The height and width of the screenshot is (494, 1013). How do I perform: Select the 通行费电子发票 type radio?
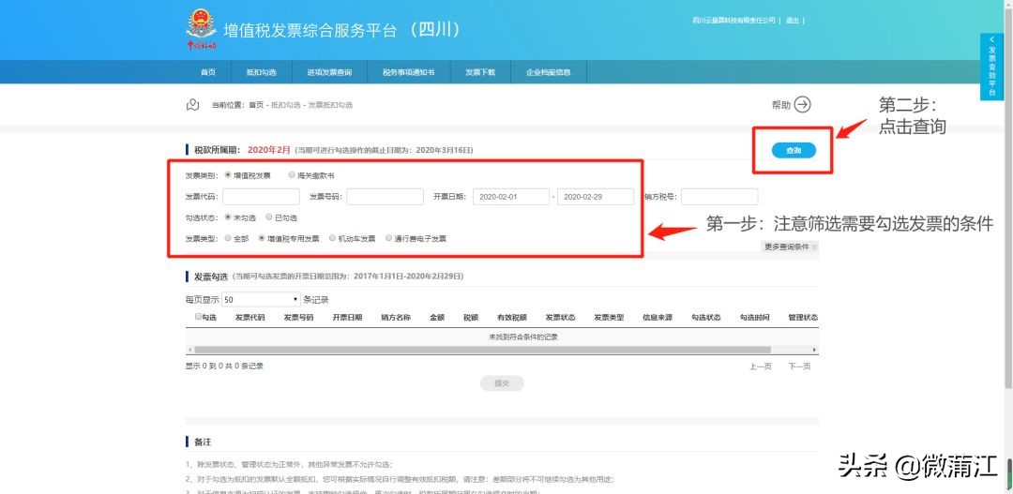pos(389,238)
